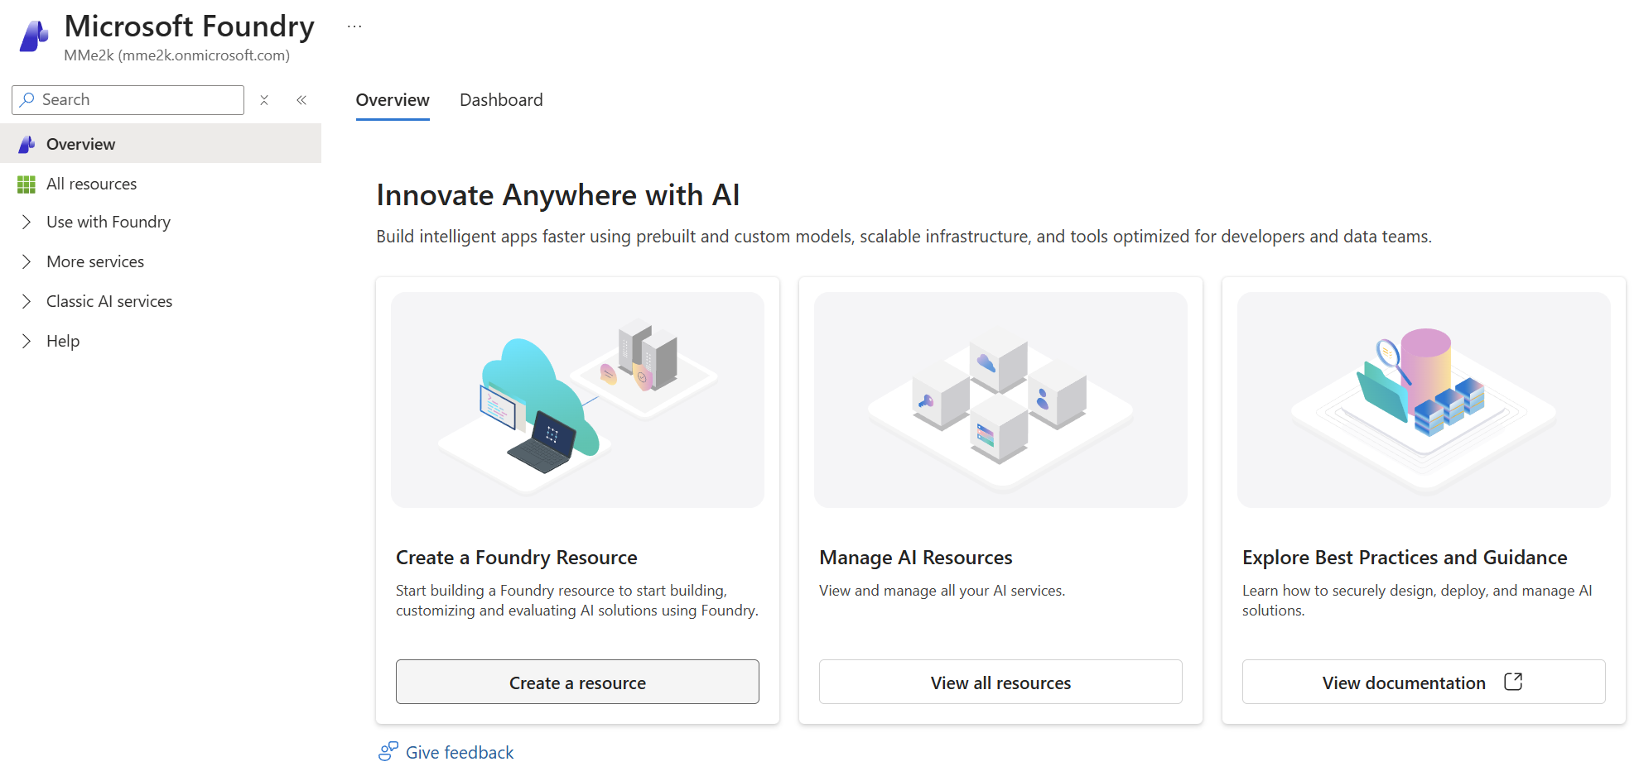The height and width of the screenshot is (776, 1639).
Task: Click the Manage AI Resources illustration
Action: pyautogui.click(x=1000, y=400)
